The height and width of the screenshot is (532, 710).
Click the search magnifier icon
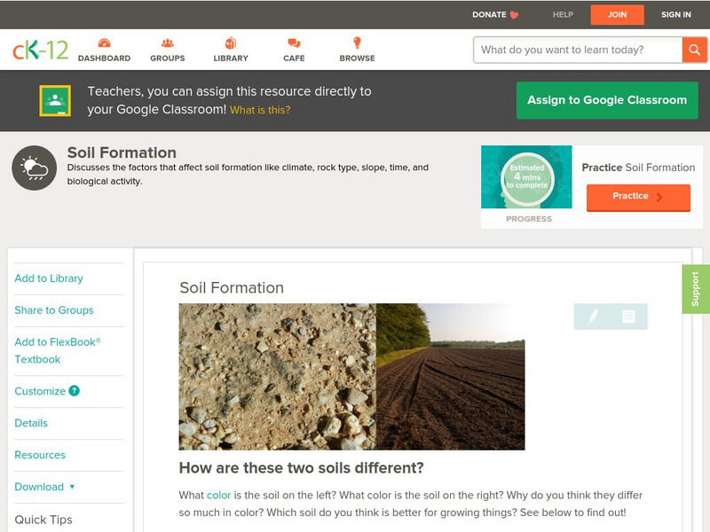pos(693,50)
